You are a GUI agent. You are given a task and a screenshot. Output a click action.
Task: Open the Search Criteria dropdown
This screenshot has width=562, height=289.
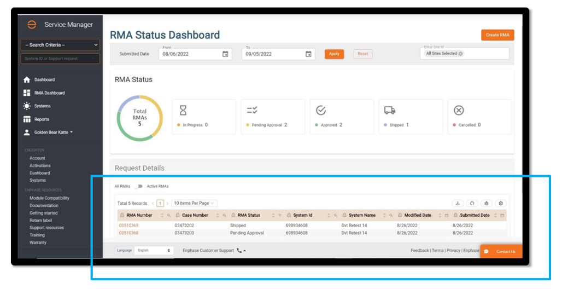pyautogui.click(x=60, y=45)
